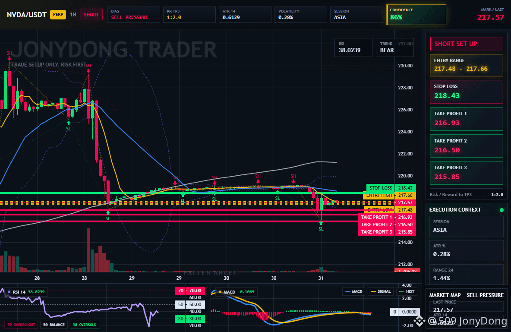This screenshot has width=511, height=332.
Task: Click the 0 0.0000 MACD zero-line tag
Action: (x=405, y=312)
